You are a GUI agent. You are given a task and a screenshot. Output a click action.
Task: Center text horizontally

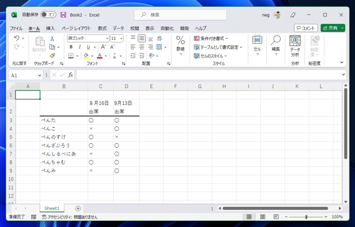click(142, 47)
